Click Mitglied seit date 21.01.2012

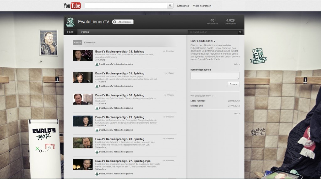234,106
